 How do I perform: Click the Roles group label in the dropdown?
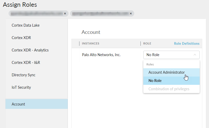tap(150, 64)
